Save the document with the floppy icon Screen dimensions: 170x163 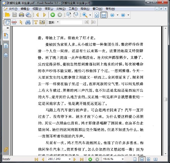coord(14,15)
